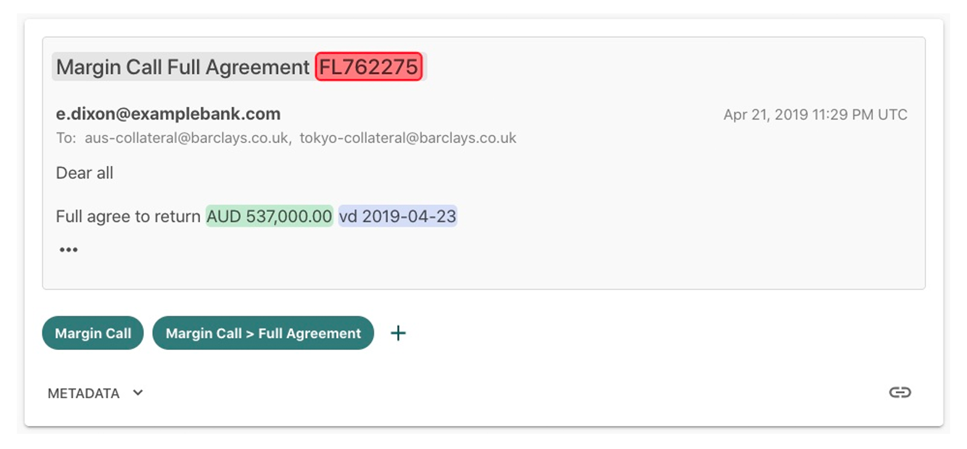Viewport: 967px width, 449px height.
Task: Expand the three-dots ellipsis in message body
Action: 68,250
